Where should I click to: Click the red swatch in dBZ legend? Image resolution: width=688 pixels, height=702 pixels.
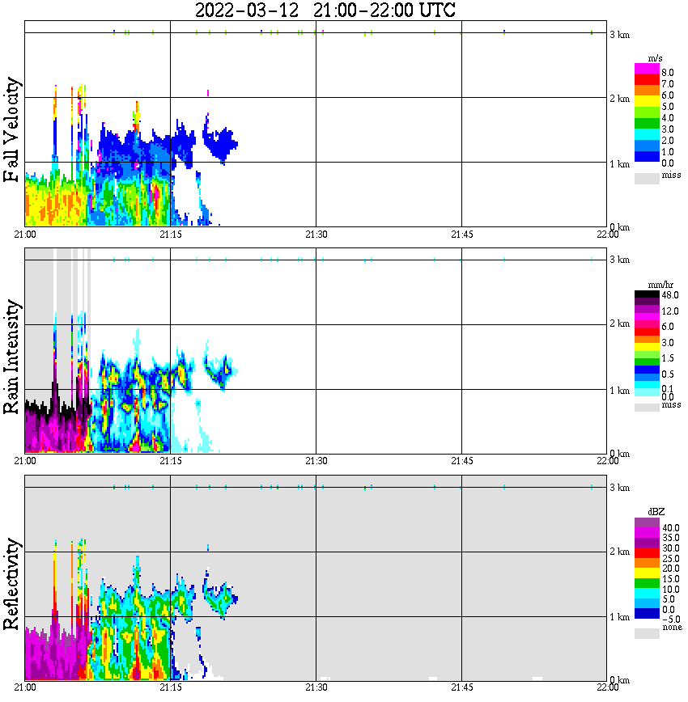click(x=647, y=552)
